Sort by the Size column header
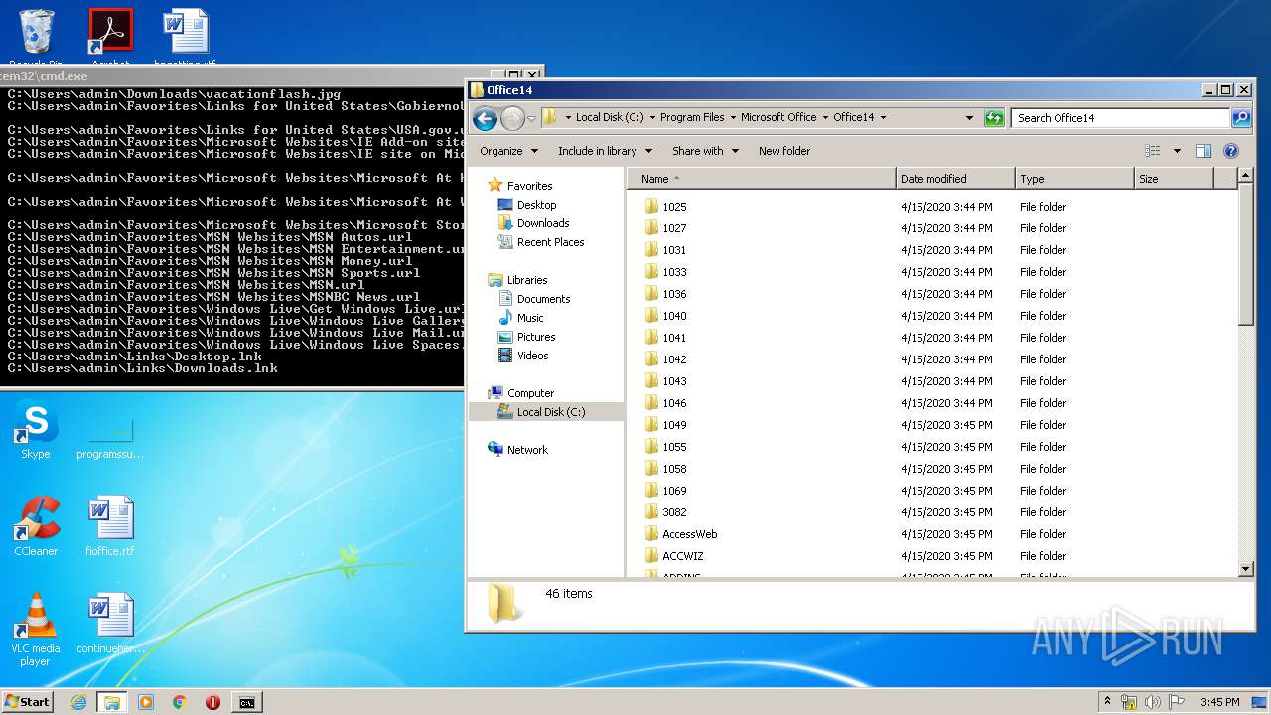The height and width of the screenshot is (715, 1271). [1174, 179]
